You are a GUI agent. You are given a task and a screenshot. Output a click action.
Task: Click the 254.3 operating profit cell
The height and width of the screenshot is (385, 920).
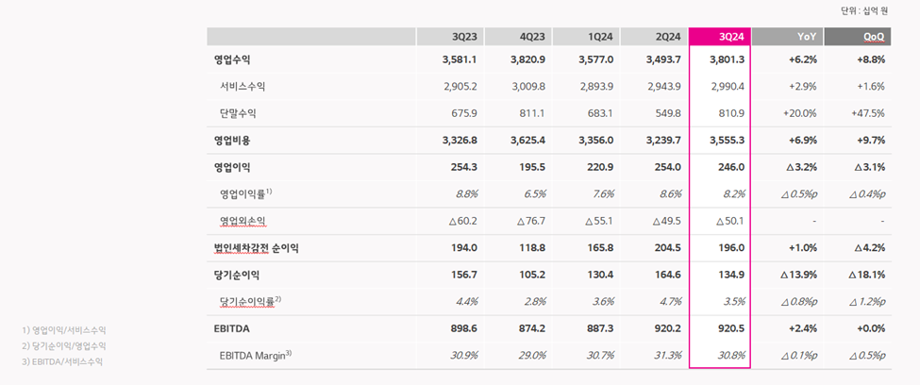(466, 167)
